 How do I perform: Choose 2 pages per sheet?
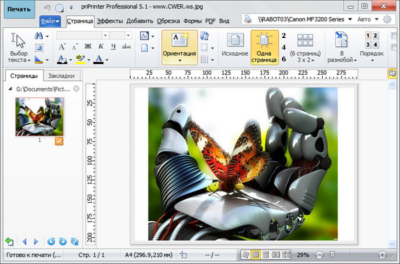[284, 36]
